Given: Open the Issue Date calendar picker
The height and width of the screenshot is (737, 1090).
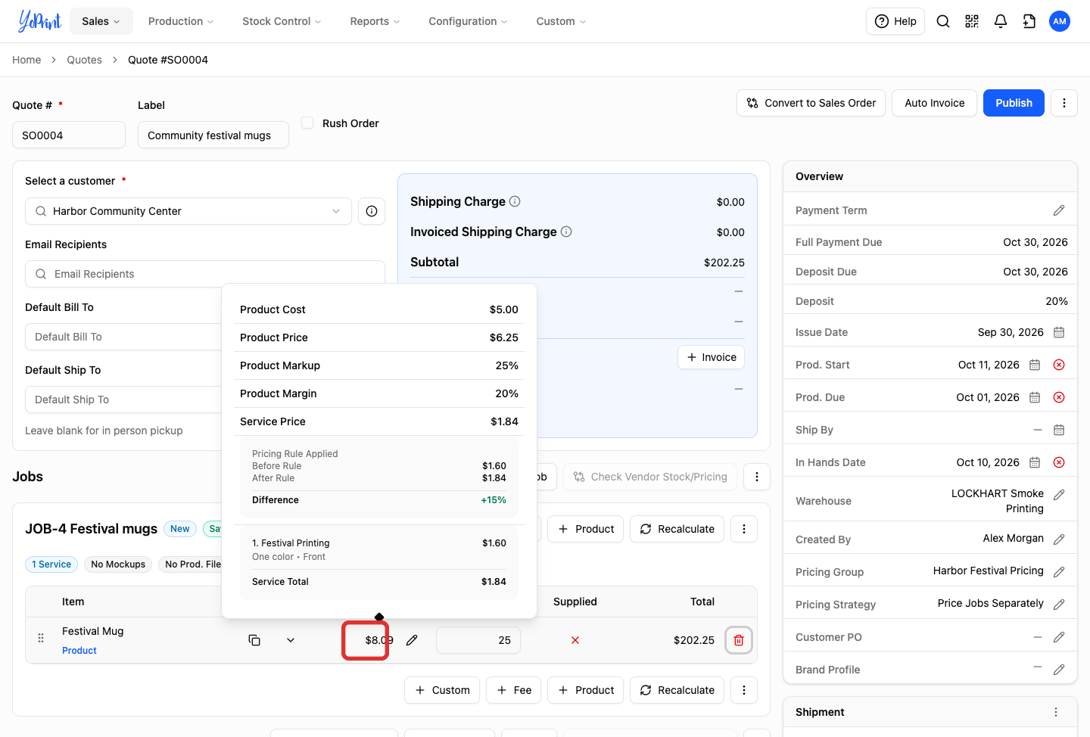Looking at the screenshot, I should pos(1059,332).
